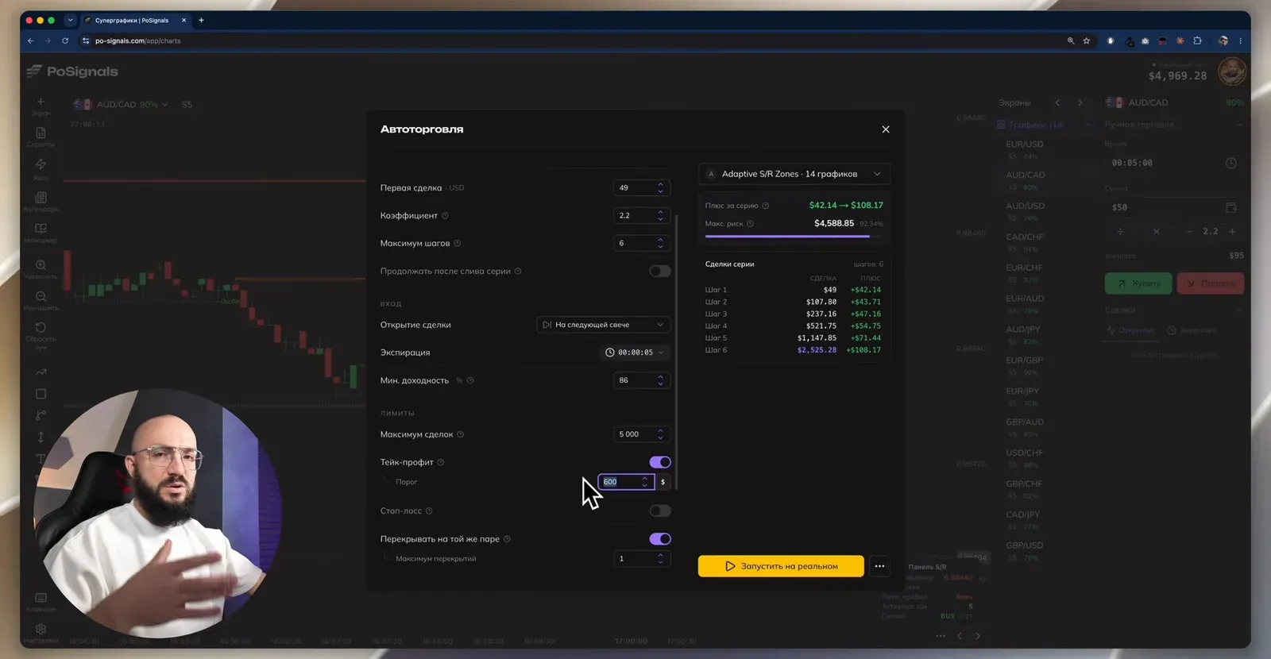Screen dimensions: 1271x659
Task: Click the Порог take-profit value field
Action: click(626, 482)
